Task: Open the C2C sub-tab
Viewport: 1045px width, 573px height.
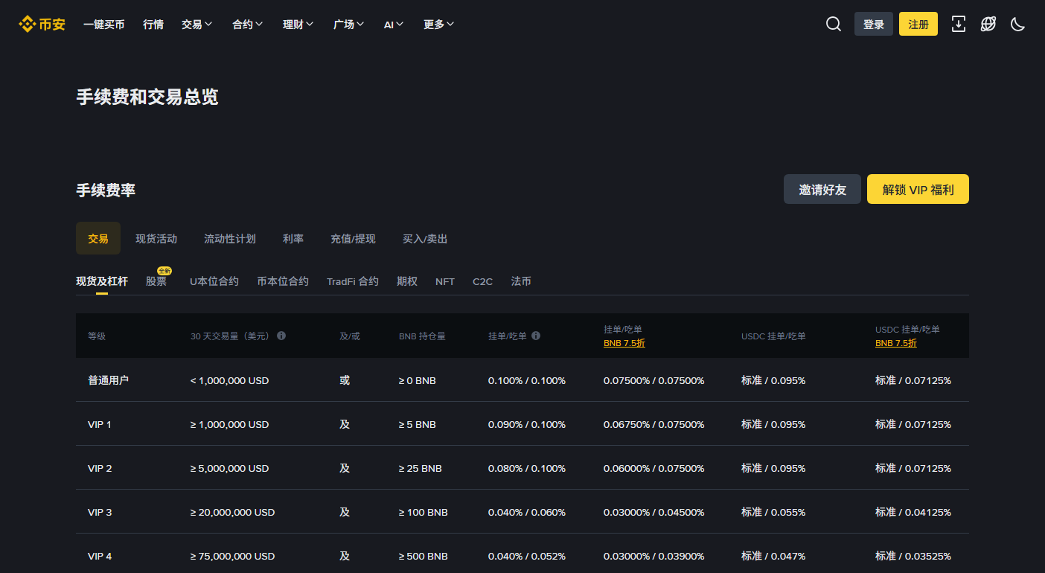Action: [x=483, y=281]
